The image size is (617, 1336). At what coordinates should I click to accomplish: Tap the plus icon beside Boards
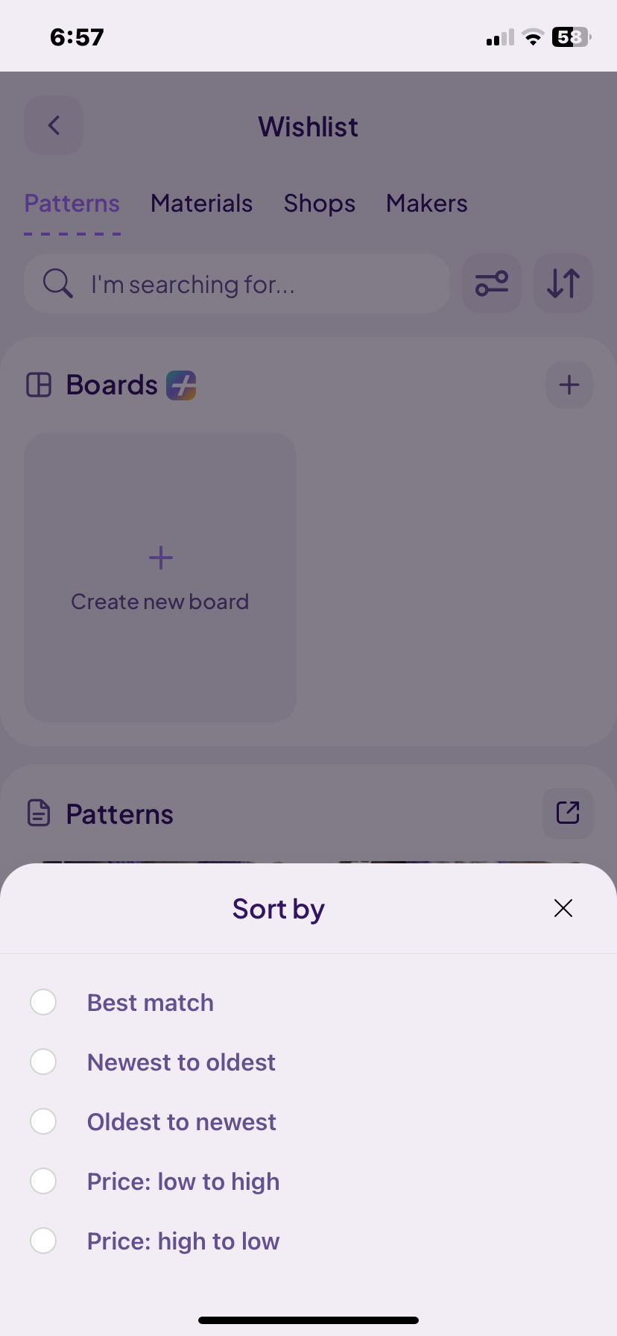tap(569, 385)
